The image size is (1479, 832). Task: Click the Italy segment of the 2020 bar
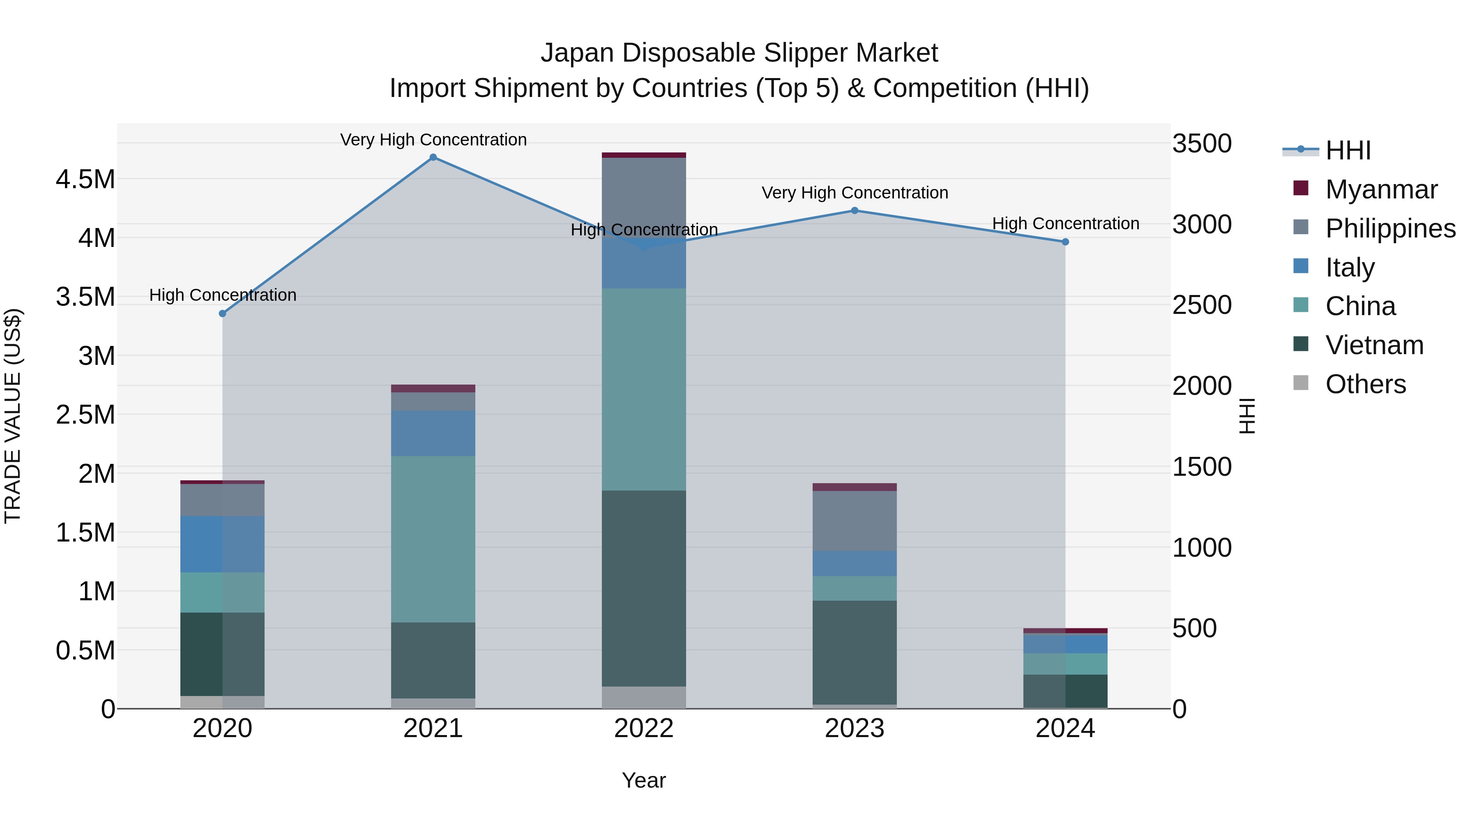point(223,544)
